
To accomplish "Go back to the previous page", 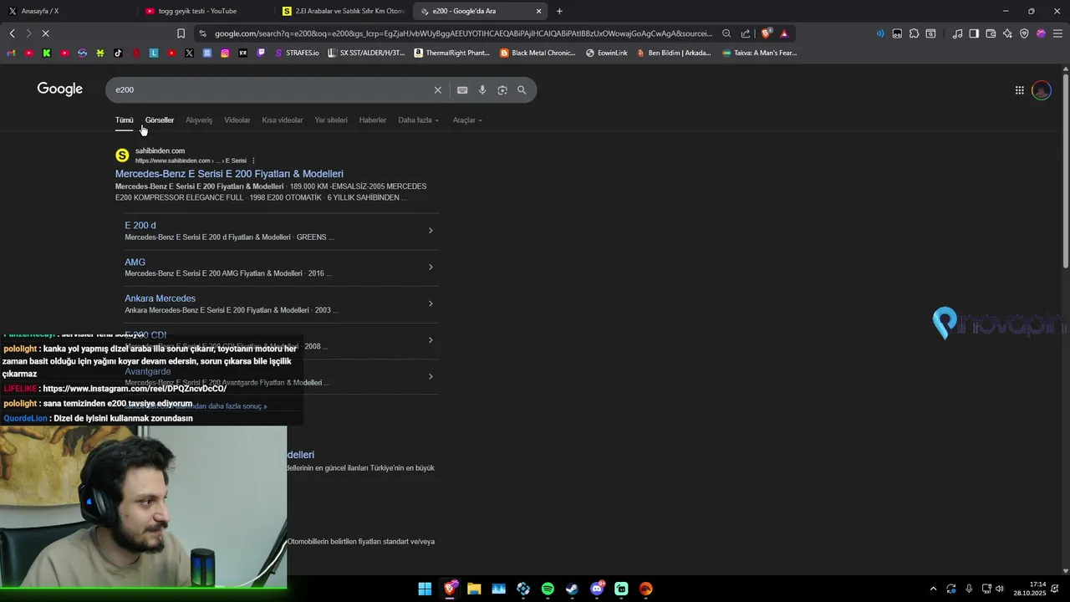I will tap(12, 33).
